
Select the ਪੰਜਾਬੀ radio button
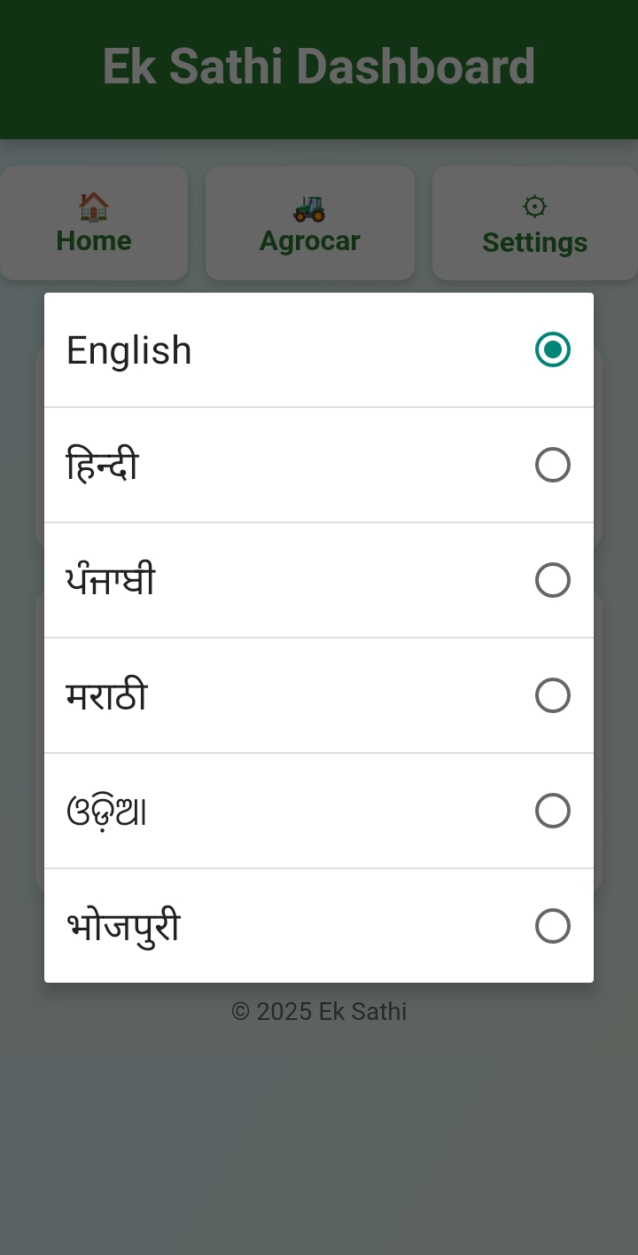(x=553, y=580)
